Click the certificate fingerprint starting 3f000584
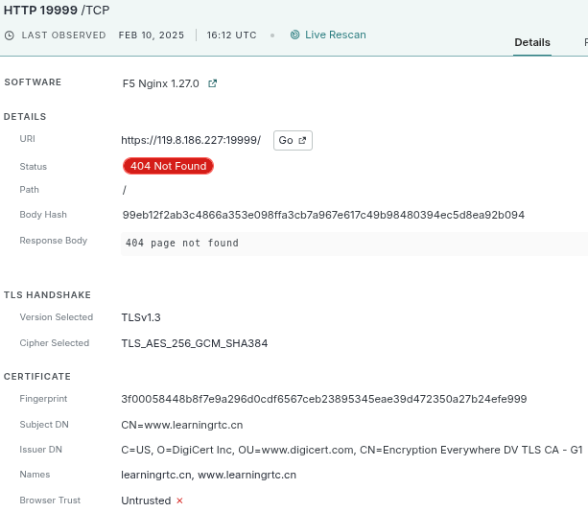 coord(323,399)
